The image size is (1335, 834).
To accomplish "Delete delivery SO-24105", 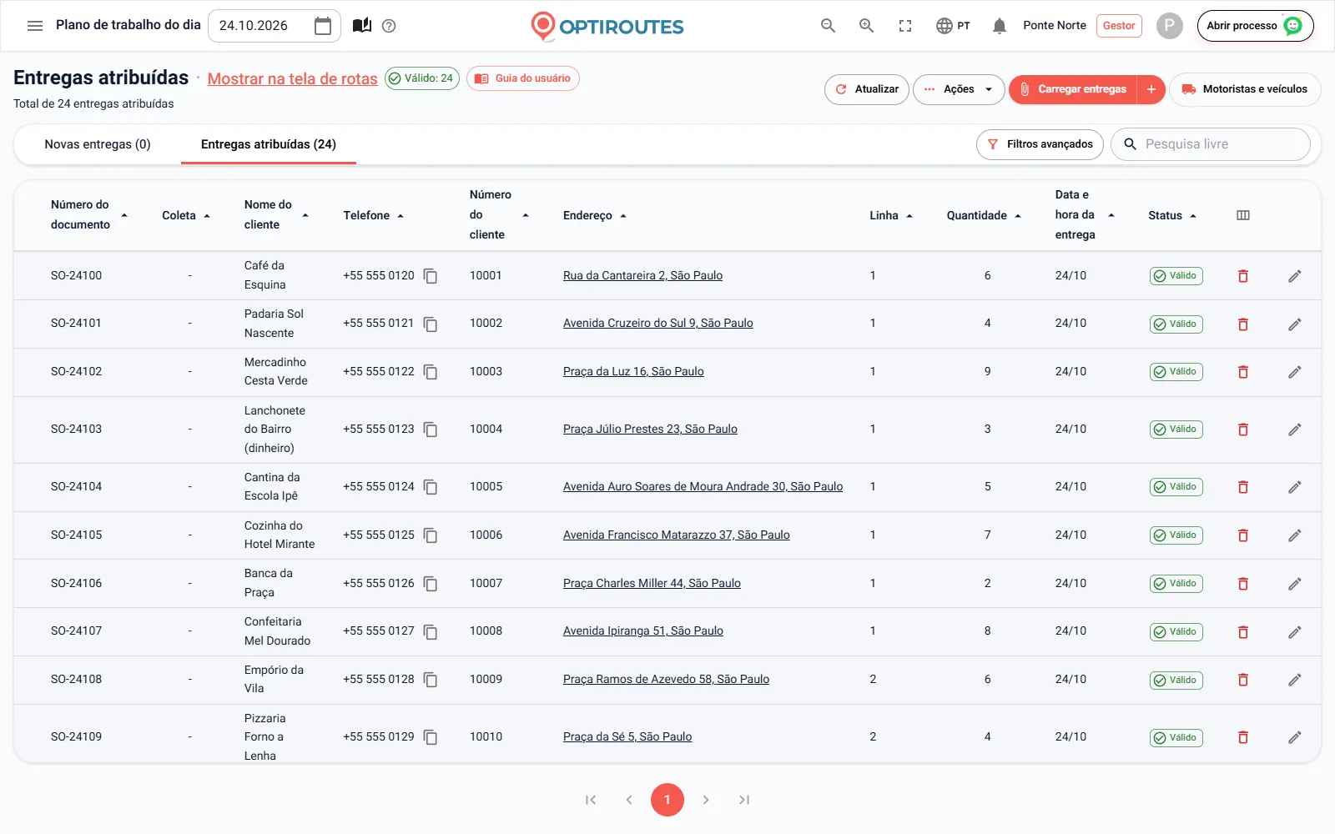I will [x=1243, y=535].
